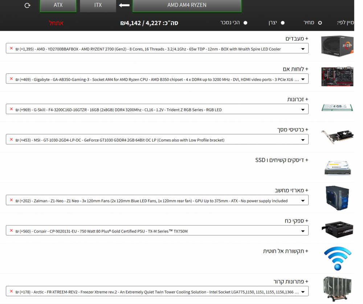This screenshot has height=304, width=363.
Task: Click the Ryzen processor box image
Action: click(x=337, y=46)
